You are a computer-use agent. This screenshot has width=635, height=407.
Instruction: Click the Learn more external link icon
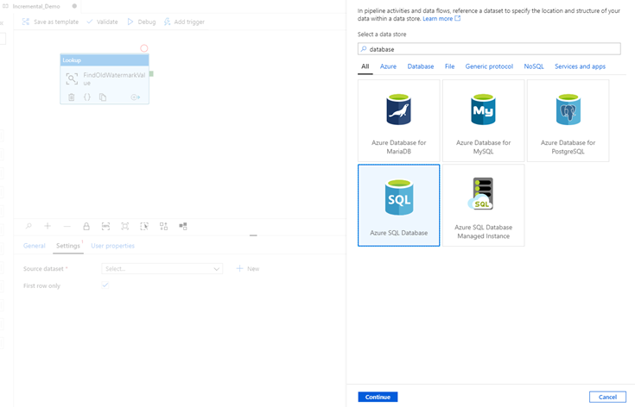tap(458, 19)
